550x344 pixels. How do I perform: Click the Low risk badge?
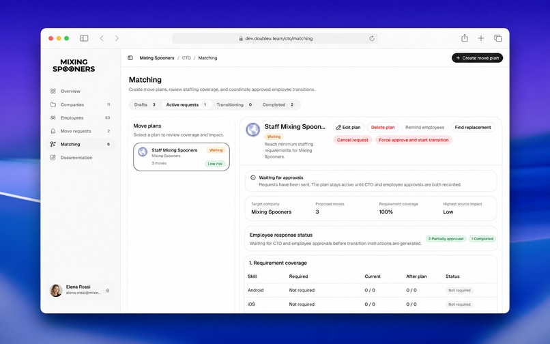pos(215,164)
